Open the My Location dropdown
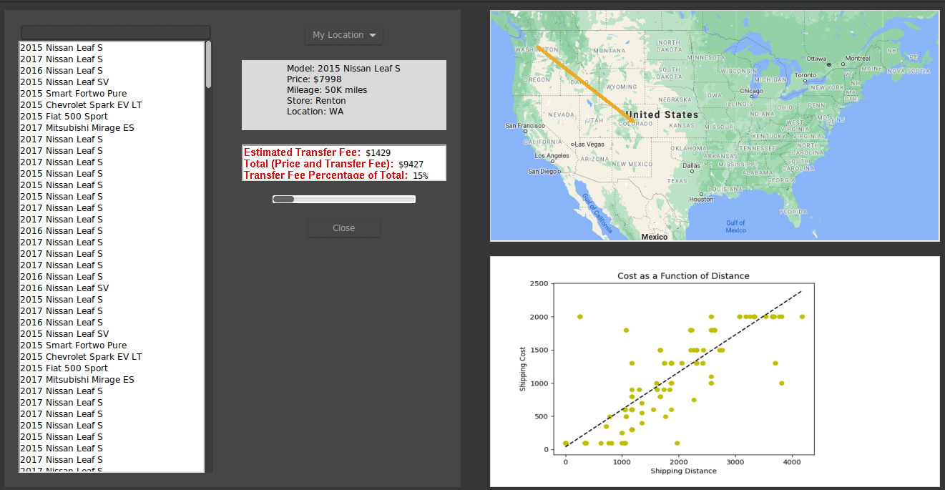Viewport: 945px width, 490px height. 344,35
